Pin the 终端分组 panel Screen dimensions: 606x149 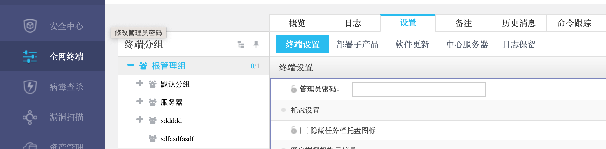click(x=256, y=45)
